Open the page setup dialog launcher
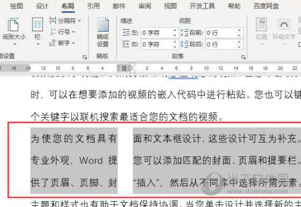Screen dimensions: 301x207 click(x=85, y=57)
